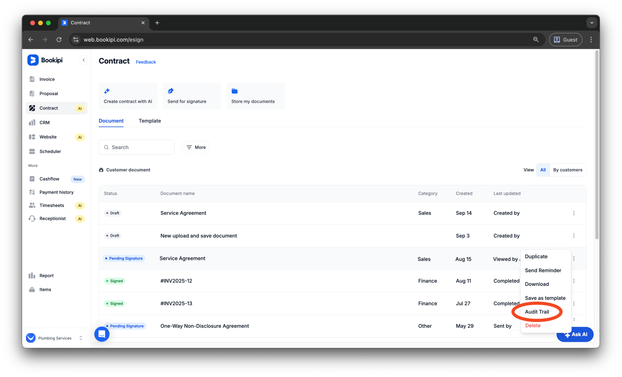622x377 pixels.
Task: Open options menu for Sep 14 Service Agreement
Action: [574, 213]
